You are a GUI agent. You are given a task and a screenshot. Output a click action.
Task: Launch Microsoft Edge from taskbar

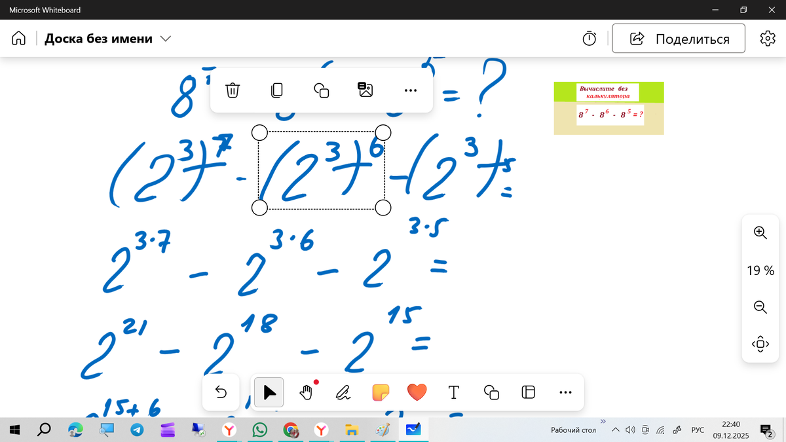click(76, 430)
